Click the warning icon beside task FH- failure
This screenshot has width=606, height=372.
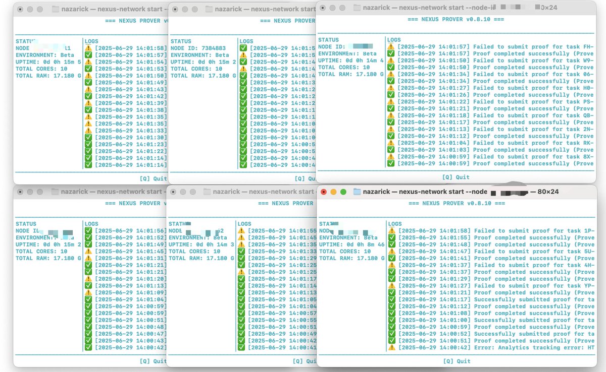click(x=391, y=47)
